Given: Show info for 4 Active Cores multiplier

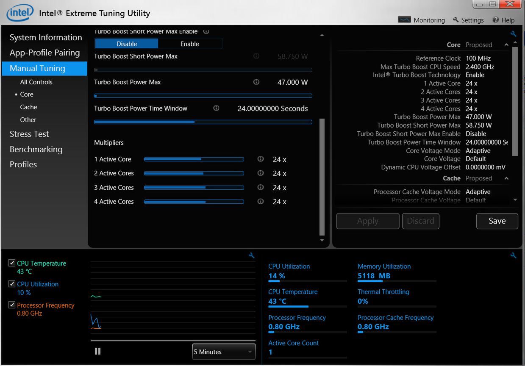Looking at the screenshot, I should coord(261,201).
